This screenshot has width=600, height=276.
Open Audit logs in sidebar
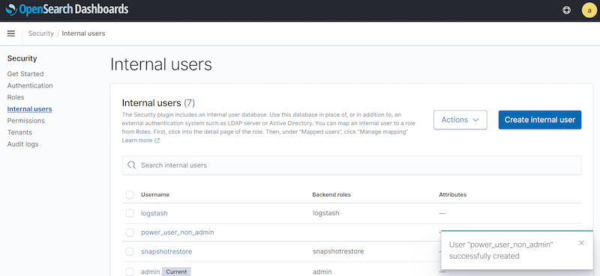(22, 144)
